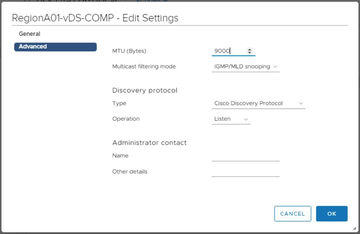Click the Multicast filtering mode label

pyautogui.click(x=144, y=66)
